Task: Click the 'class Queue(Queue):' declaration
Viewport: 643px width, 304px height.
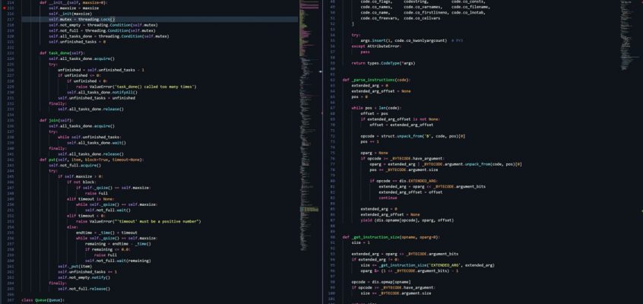Action: [43, 300]
